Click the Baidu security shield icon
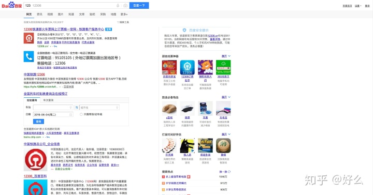 [x=184, y=30]
